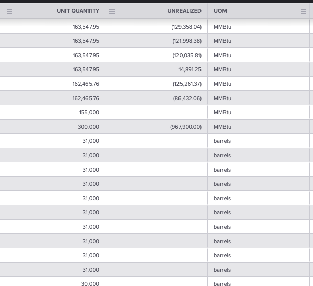Click the UOM column header label

point(220,11)
